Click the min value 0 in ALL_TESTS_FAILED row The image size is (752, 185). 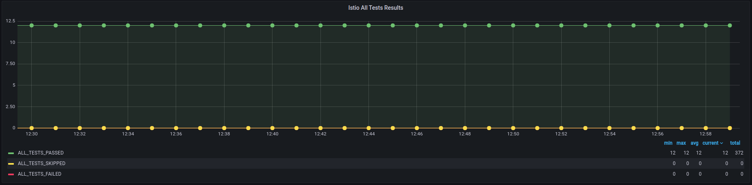point(674,174)
